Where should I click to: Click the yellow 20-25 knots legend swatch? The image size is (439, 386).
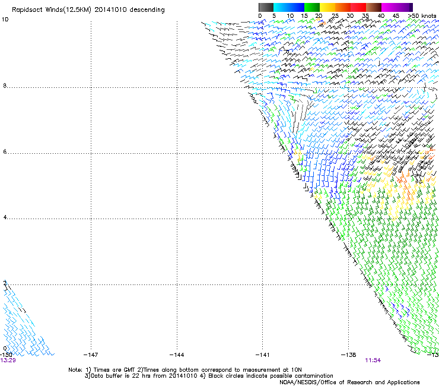tap(327, 8)
